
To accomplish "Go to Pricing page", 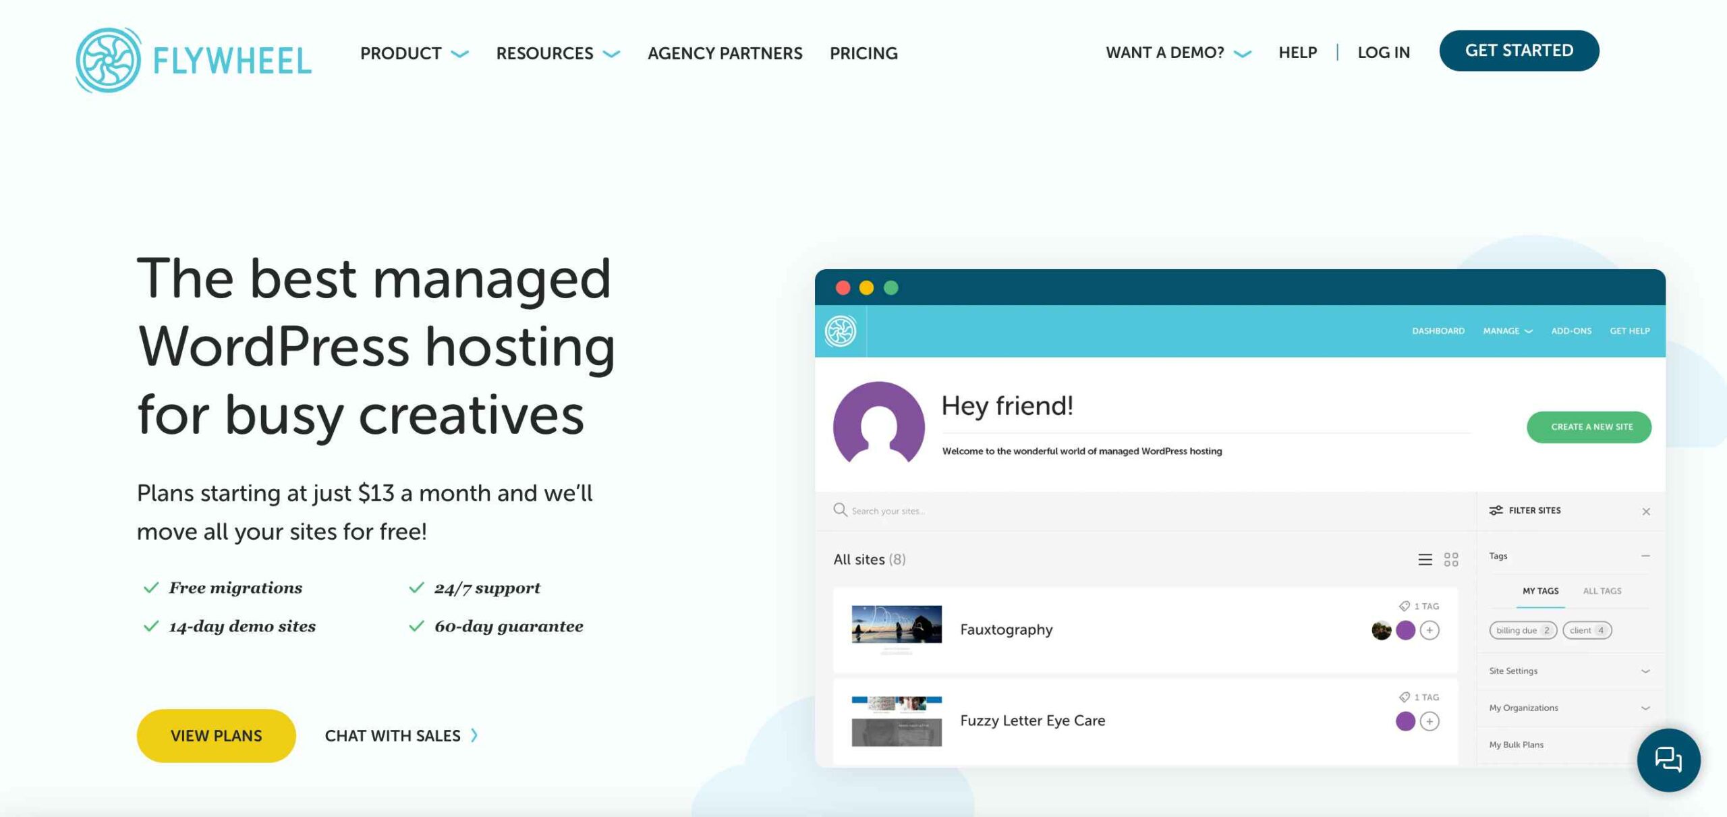I will [863, 53].
